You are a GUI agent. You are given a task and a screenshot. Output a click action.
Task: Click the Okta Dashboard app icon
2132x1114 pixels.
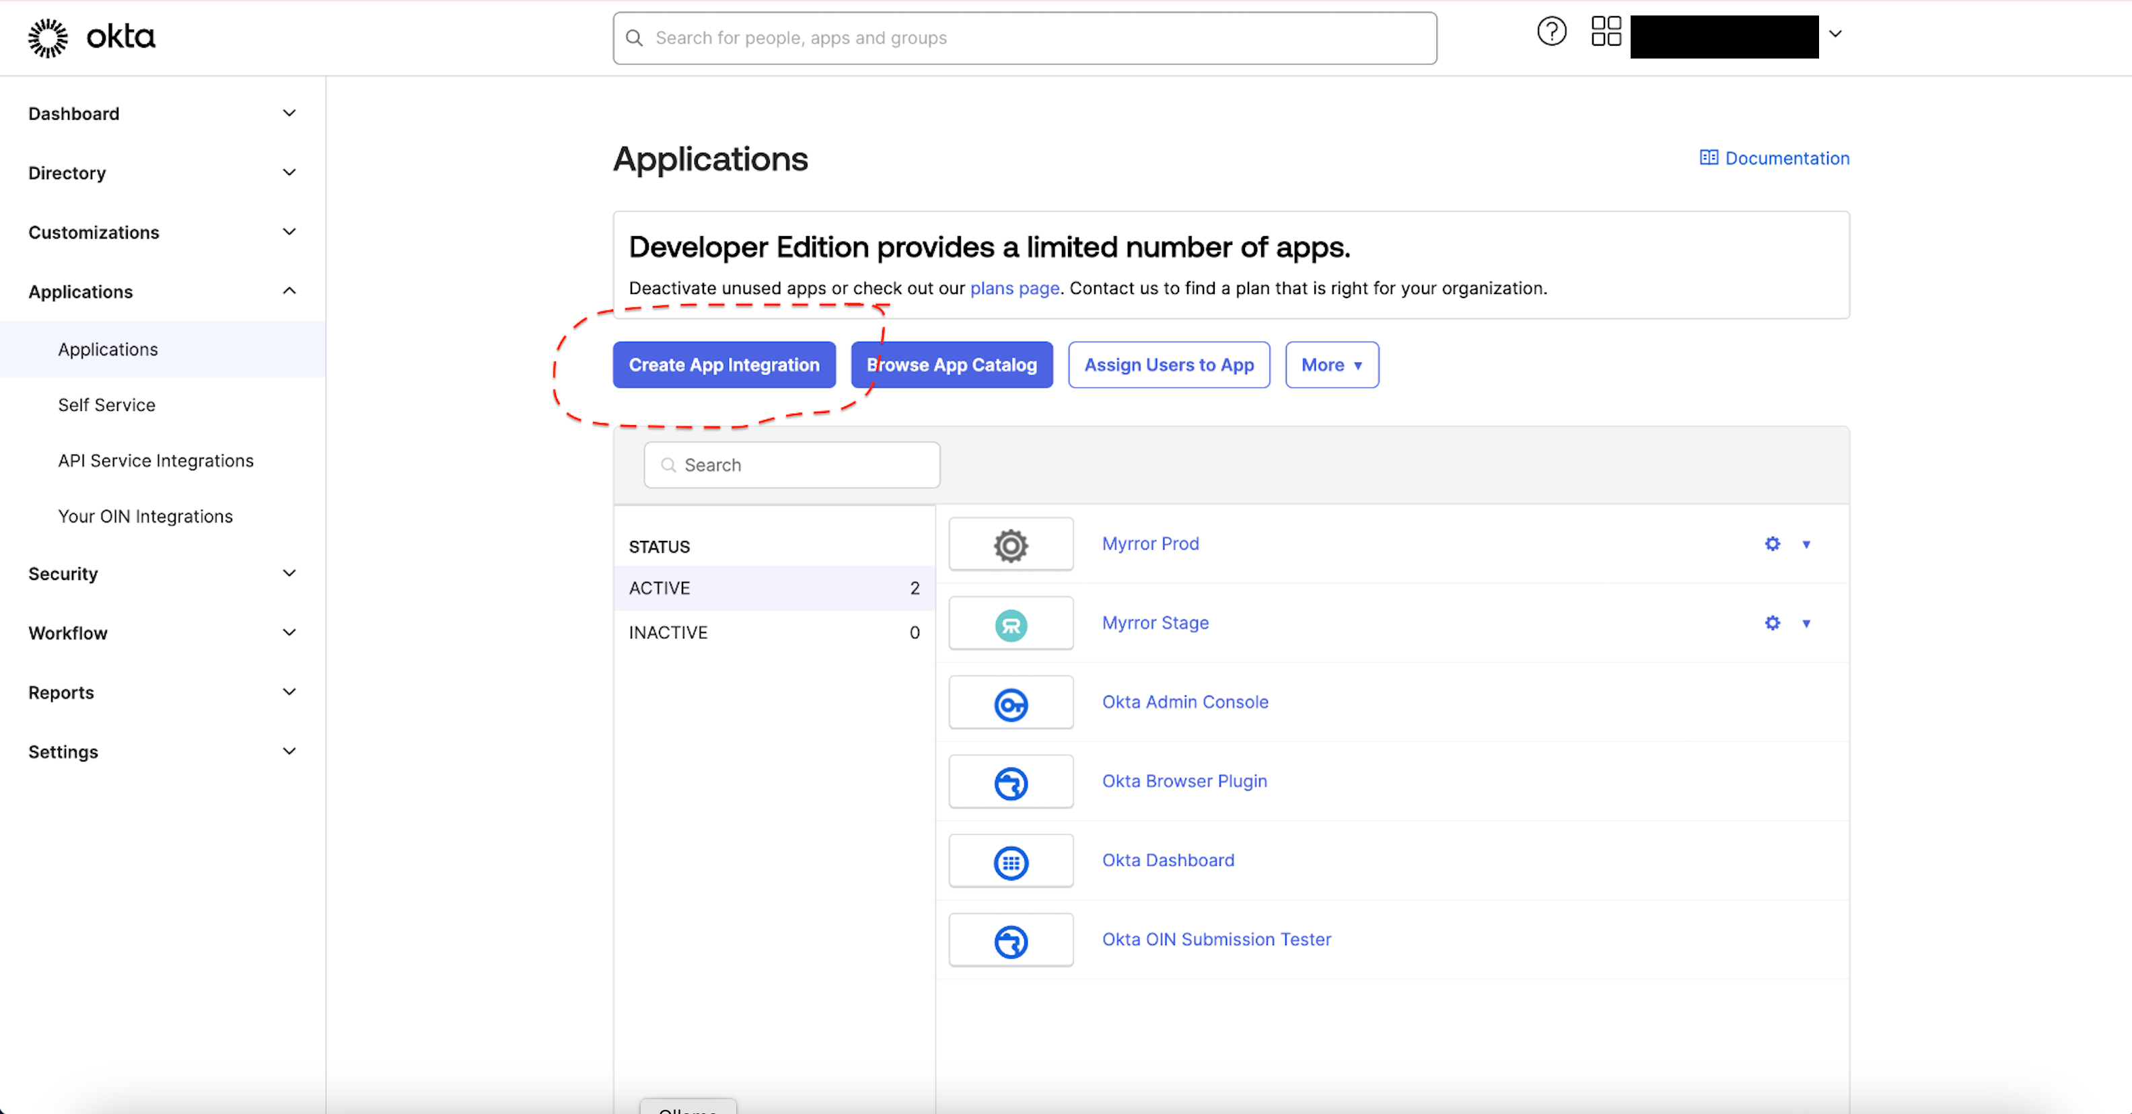(1012, 859)
